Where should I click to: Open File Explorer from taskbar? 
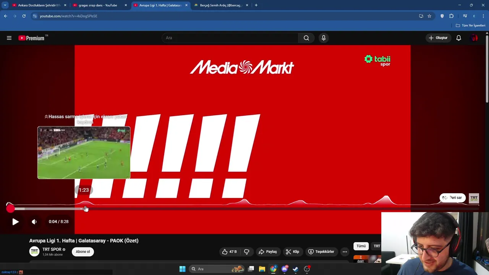tap(262, 269)
